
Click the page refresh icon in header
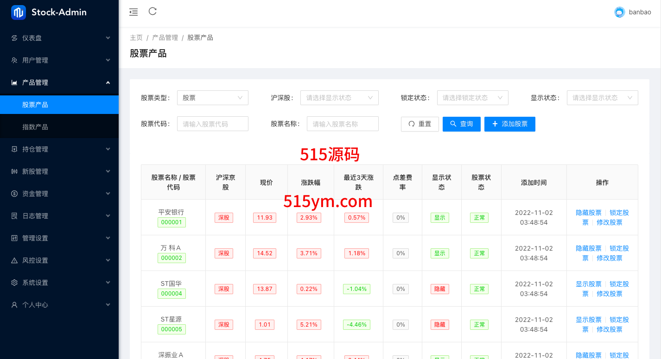[153, 12]
